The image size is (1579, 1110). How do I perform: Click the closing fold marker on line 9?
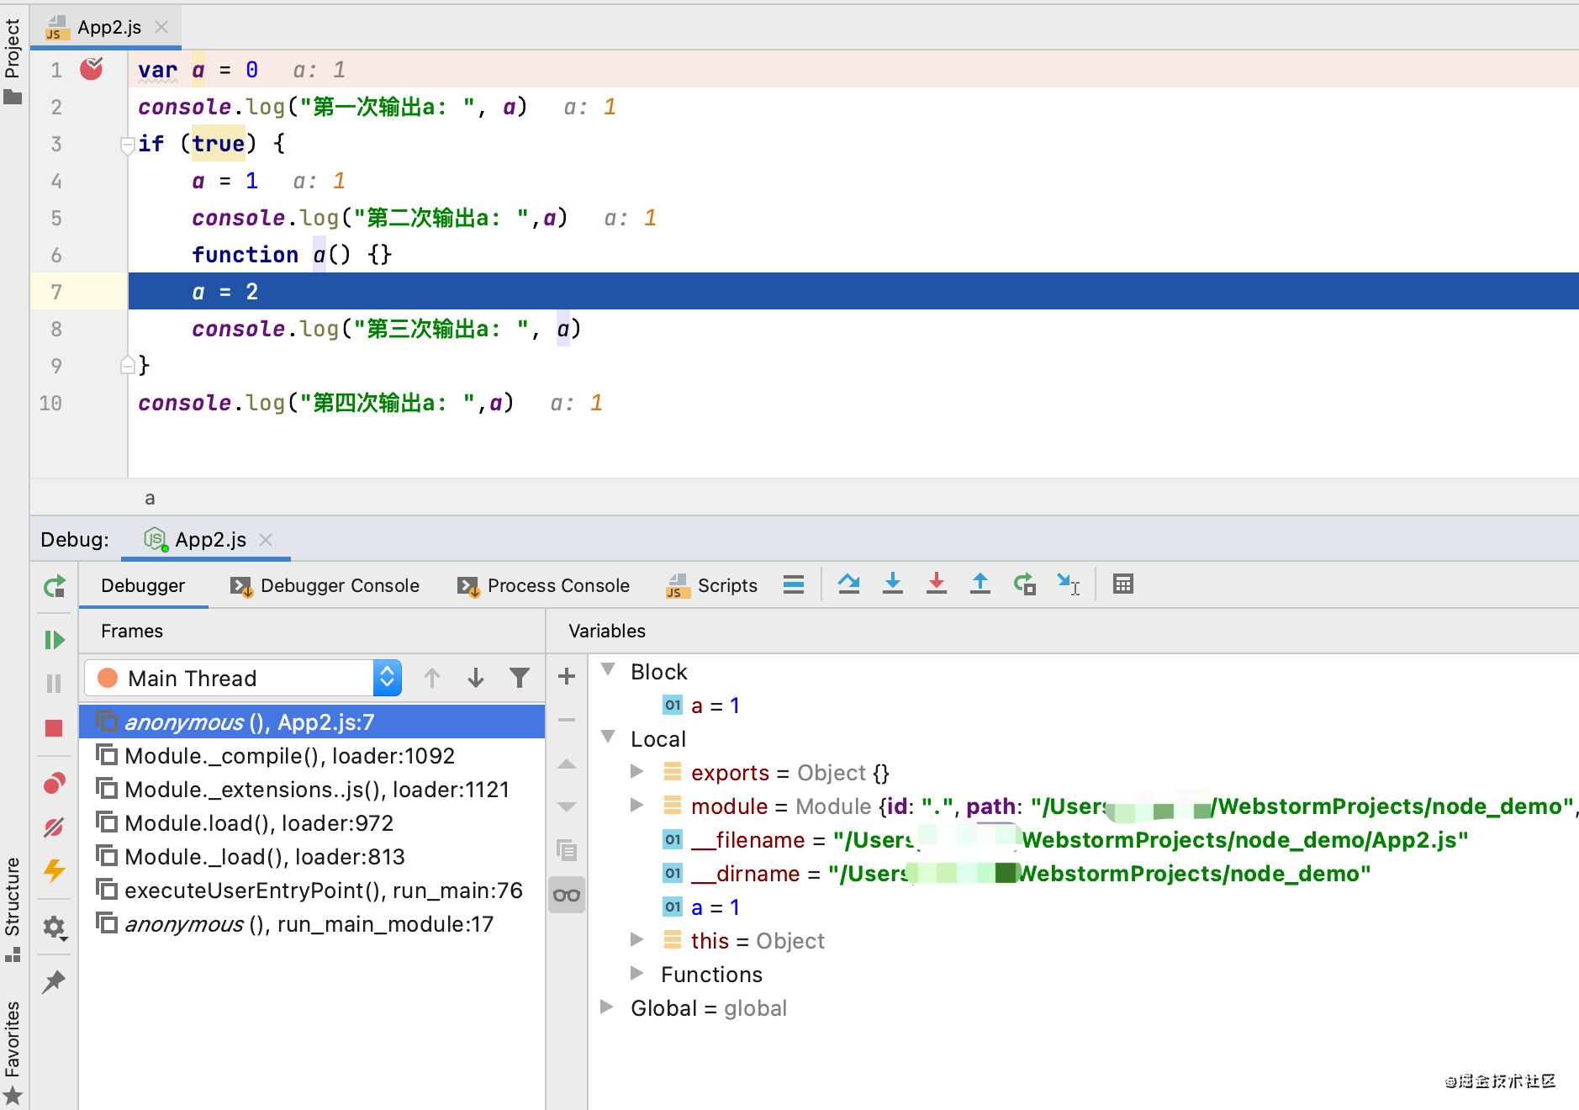128,364
